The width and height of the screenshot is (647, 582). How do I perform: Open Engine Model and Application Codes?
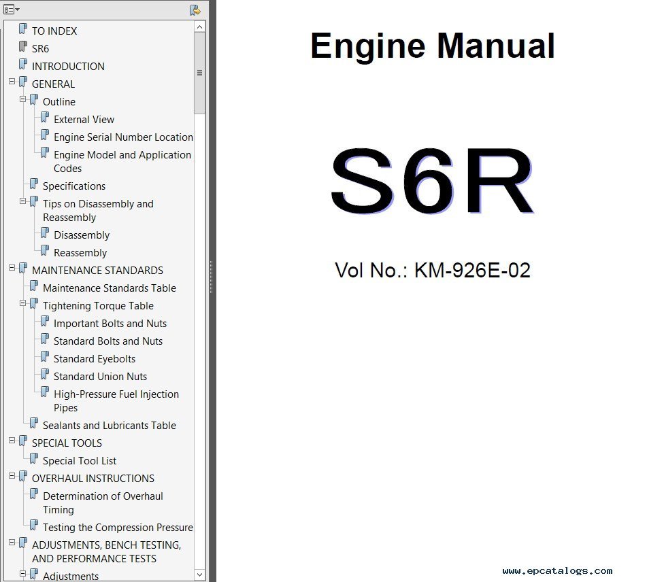(x=122, y=162)
